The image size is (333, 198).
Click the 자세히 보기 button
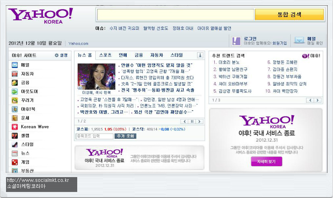pos(267,161)
